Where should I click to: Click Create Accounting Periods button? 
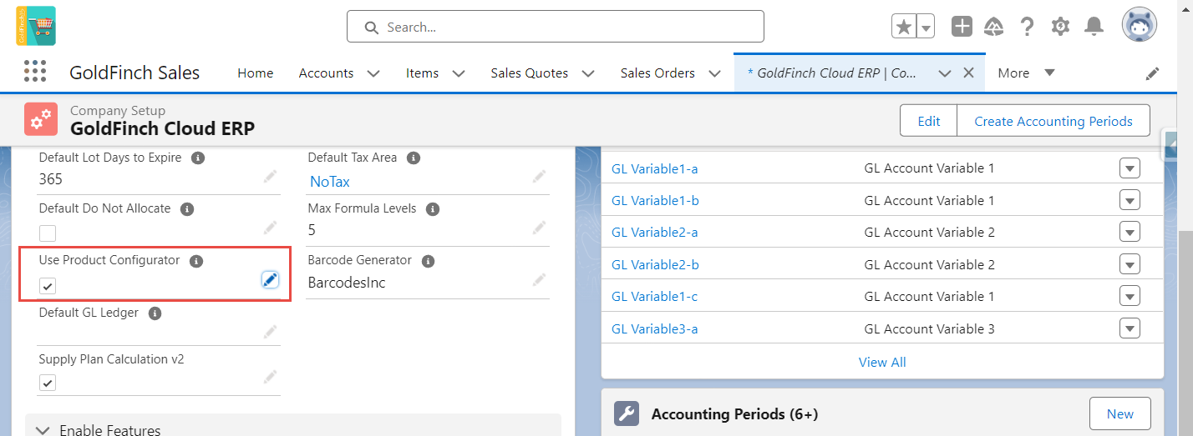[x=1053, y=121]
